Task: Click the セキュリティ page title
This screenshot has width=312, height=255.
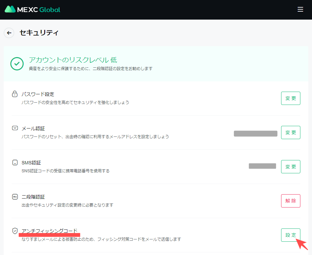Action: 39,33
